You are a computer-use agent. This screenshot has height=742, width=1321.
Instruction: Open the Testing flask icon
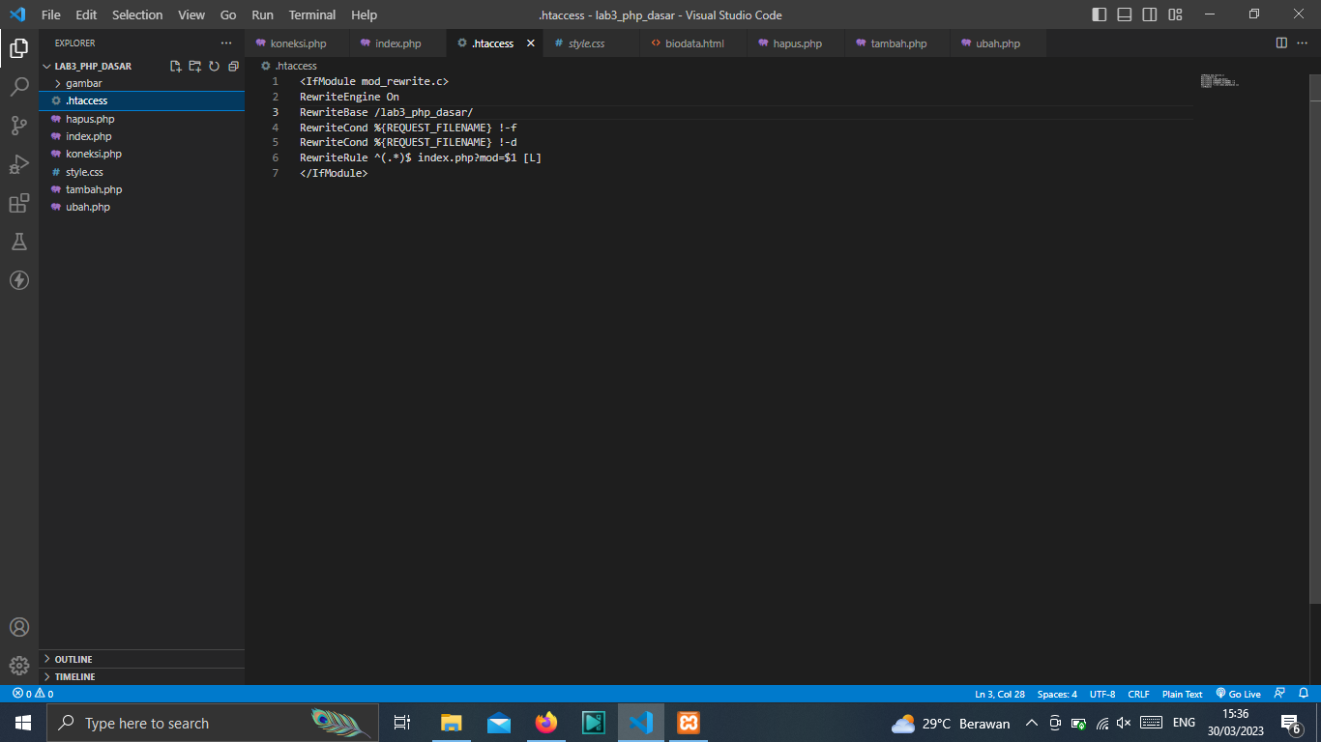[x=19, y=242]
